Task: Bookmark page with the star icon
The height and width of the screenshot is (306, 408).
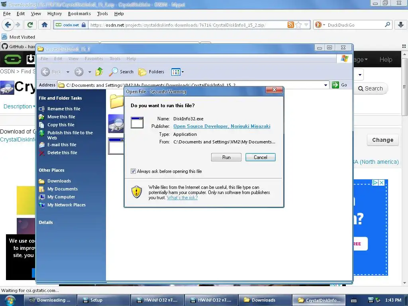Action: (x=298, y=25)
